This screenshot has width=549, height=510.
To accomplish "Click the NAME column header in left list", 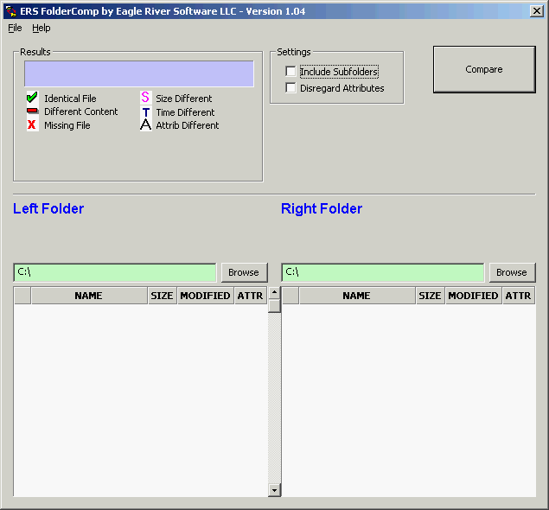I will coord(89,296).
